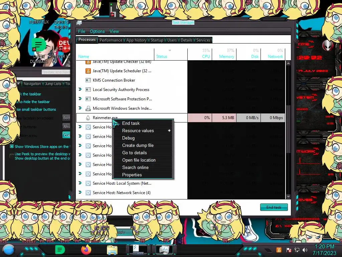
Task: Click the Windows Search Indexer process icon
Action: pos(88,108)
